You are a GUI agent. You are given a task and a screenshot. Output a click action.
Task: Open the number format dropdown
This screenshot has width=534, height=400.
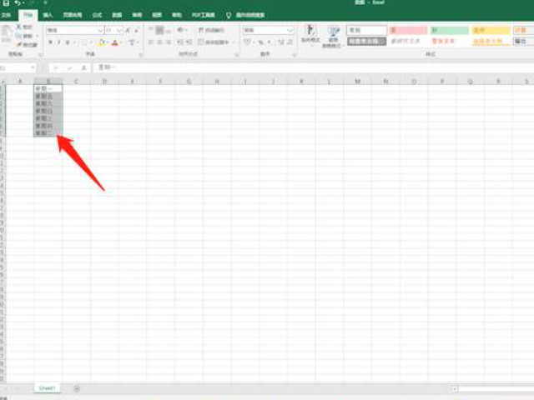291,30
